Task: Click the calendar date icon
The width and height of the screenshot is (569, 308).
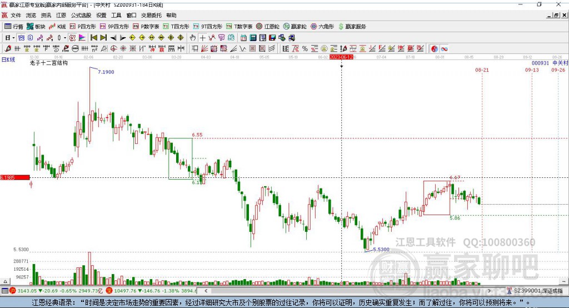Action: tap(243, 38)
